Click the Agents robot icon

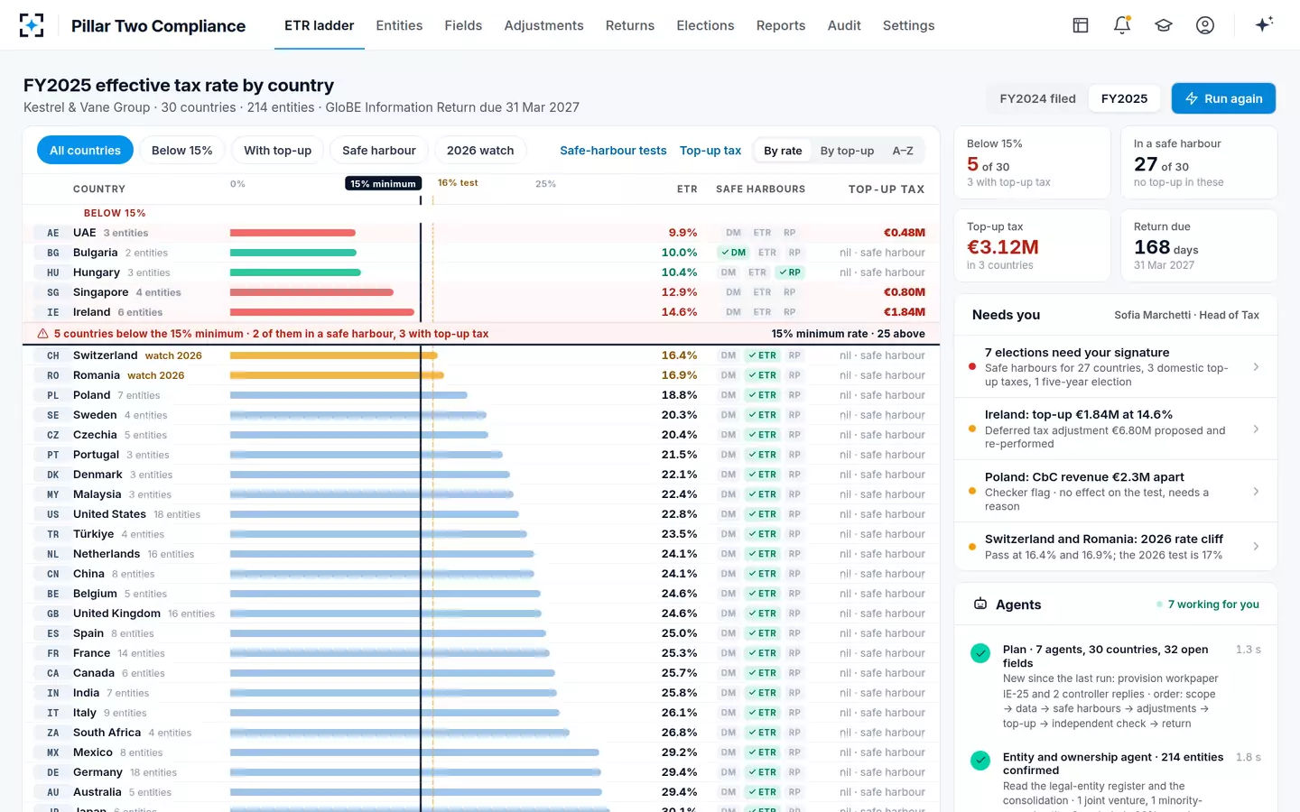point(980,604)
